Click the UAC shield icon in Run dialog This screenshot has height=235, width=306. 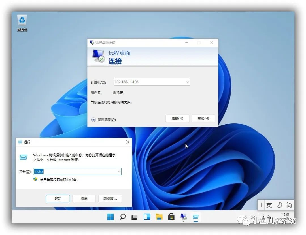[x=35, y=180]
